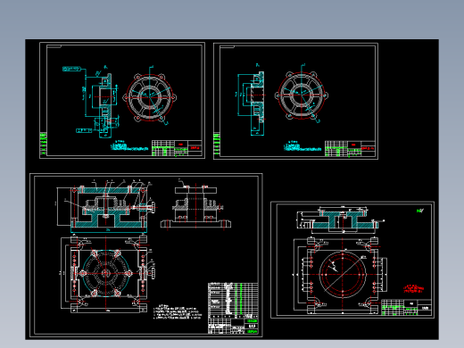Screen dimensions: 464x348
Task: Click the red annotation text on bottom-right sheet
Action: pos(413,288)
